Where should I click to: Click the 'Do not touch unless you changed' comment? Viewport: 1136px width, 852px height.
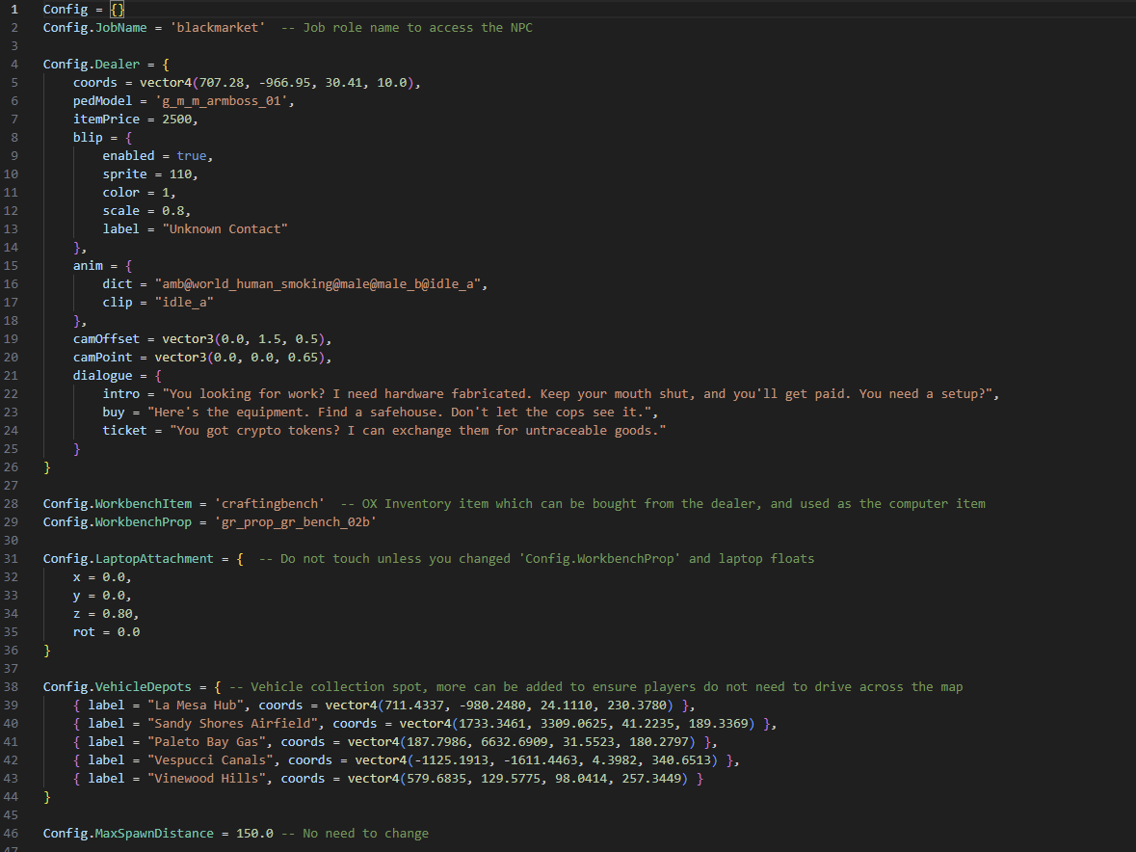(x=536, y=559)
